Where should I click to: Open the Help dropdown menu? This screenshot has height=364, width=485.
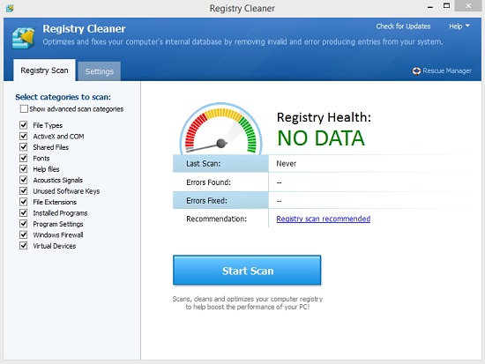point(459,26)
